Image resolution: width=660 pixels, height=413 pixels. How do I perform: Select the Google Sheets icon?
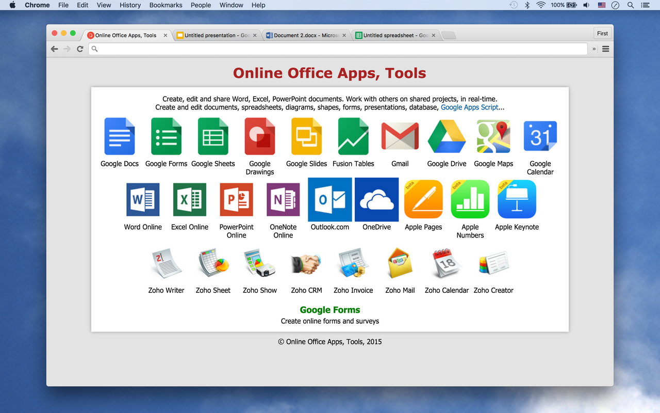pos(213,136)
